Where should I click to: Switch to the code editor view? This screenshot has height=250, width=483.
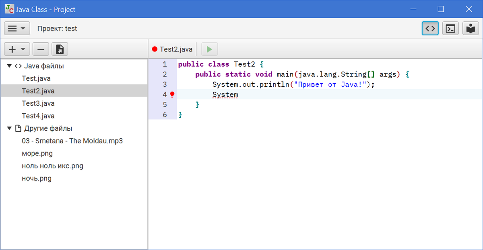click(430, 29)
